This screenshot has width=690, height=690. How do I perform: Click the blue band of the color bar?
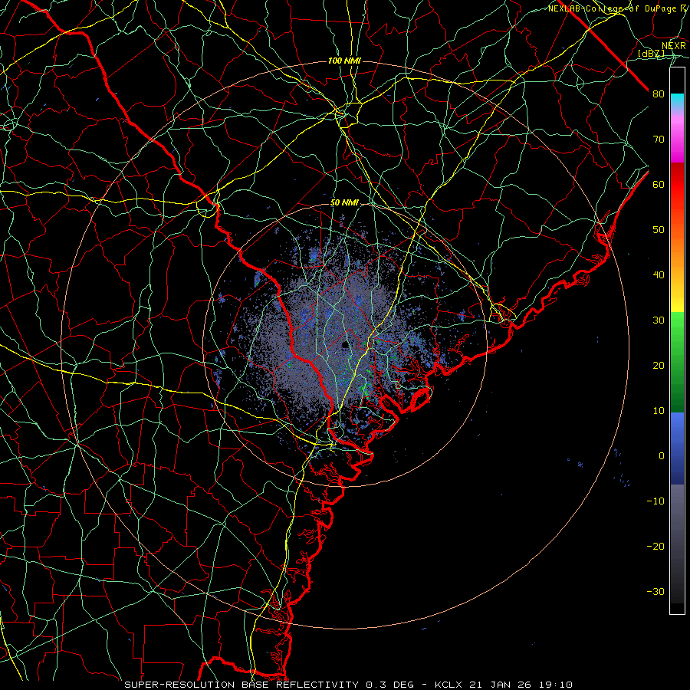coord(677,449)
